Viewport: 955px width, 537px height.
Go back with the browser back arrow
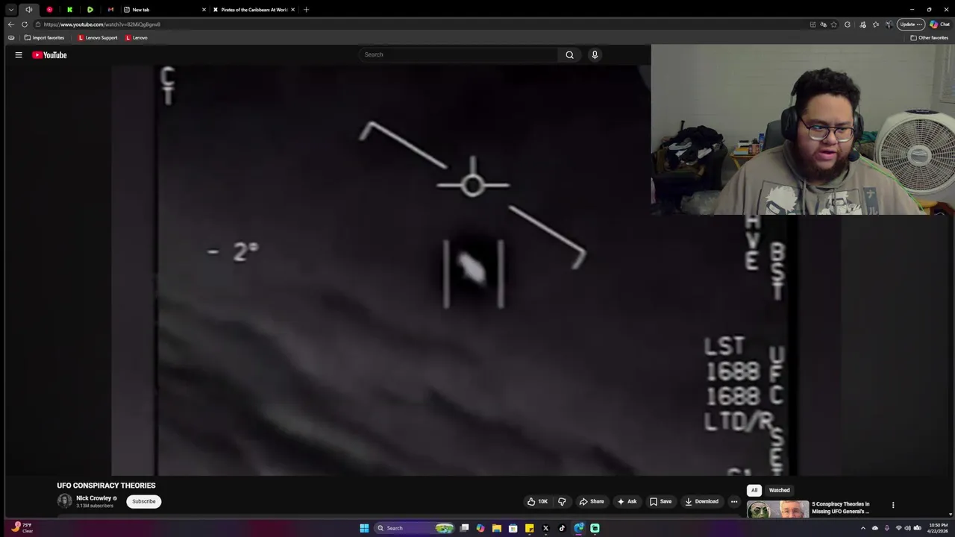pyautogui.click(x=10, y=24)
